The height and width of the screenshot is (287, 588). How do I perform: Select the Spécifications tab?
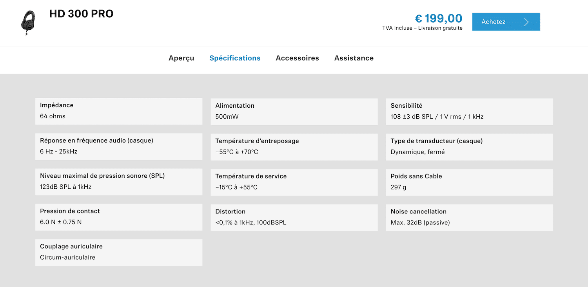235,58
